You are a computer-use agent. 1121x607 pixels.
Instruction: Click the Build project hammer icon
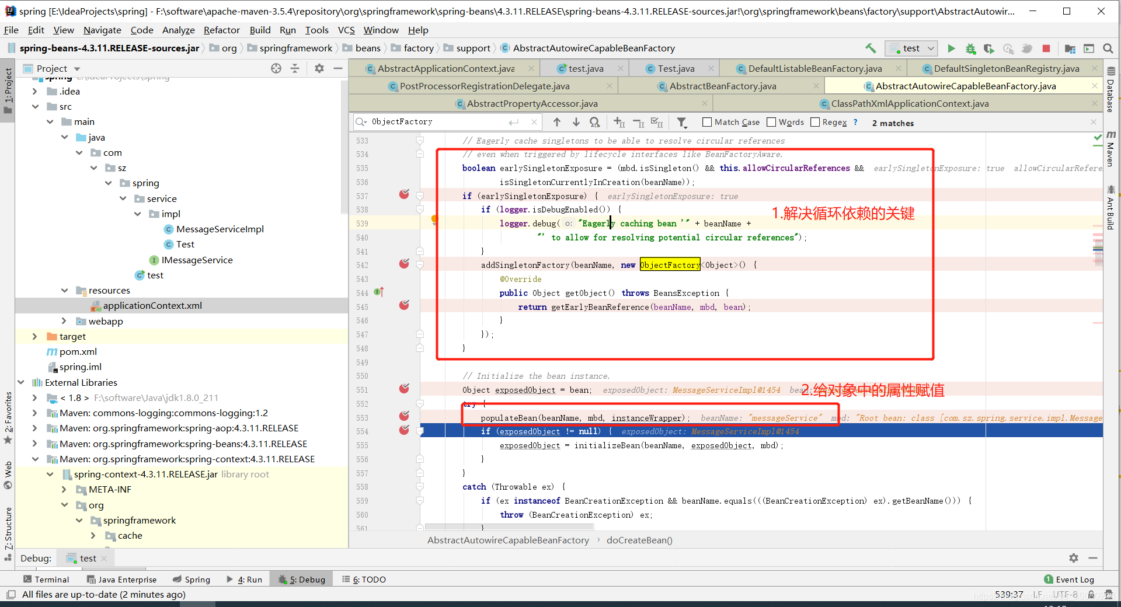pyautogui.click(x=871, y=48)
